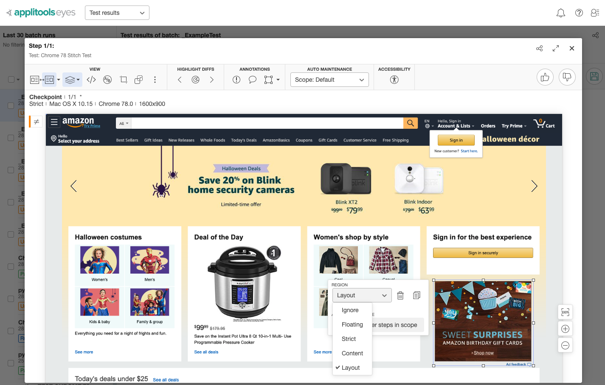Zoom out with the minus button
Screen dimensions: 605x385
[x=566, y=345]
